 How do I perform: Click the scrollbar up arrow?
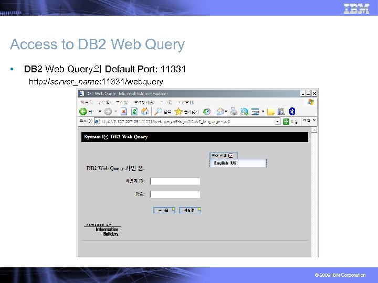[314, 130]
